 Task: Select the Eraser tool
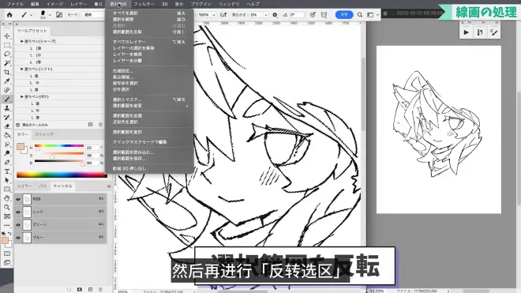[7, 126]
